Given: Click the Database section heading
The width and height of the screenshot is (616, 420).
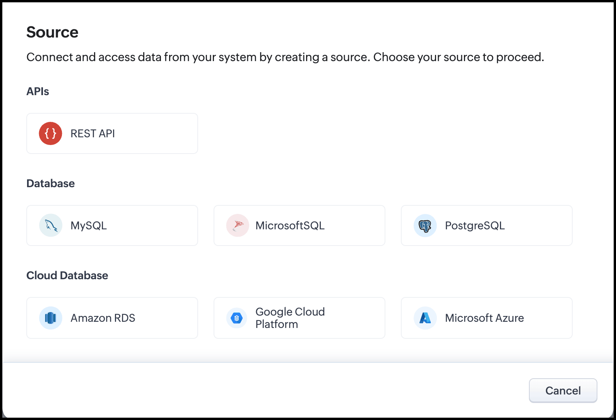Looking at the screenshot, I should 51,183.
